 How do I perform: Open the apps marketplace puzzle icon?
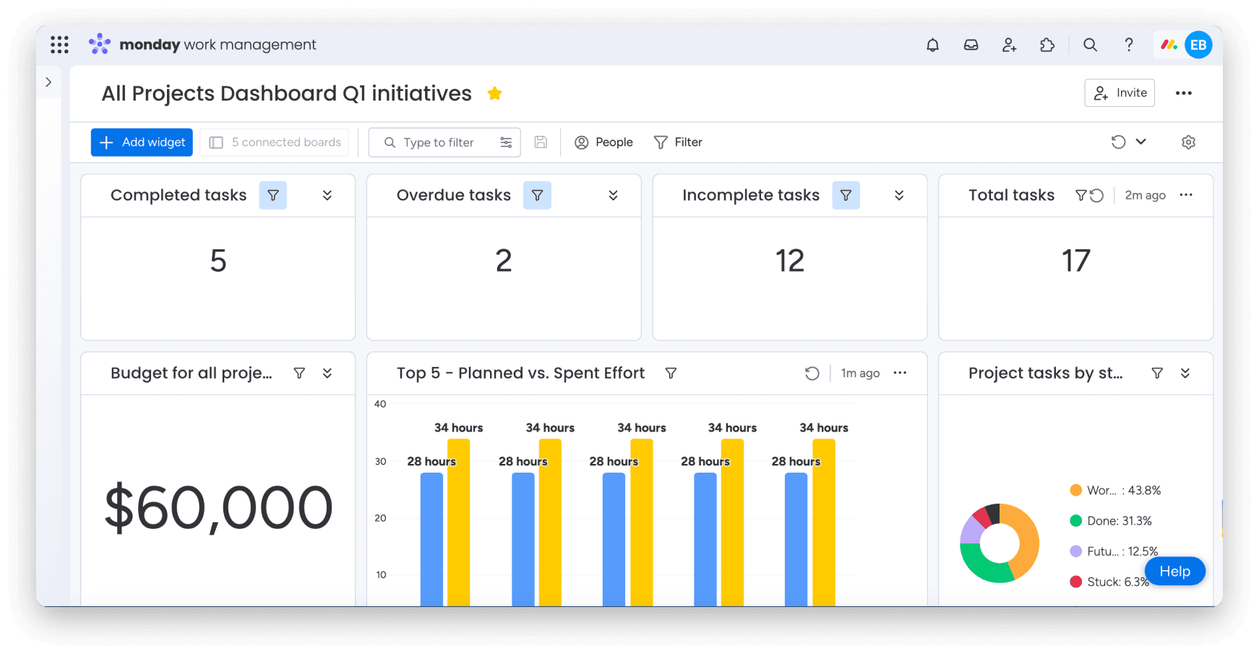(x=1047, y=44)
